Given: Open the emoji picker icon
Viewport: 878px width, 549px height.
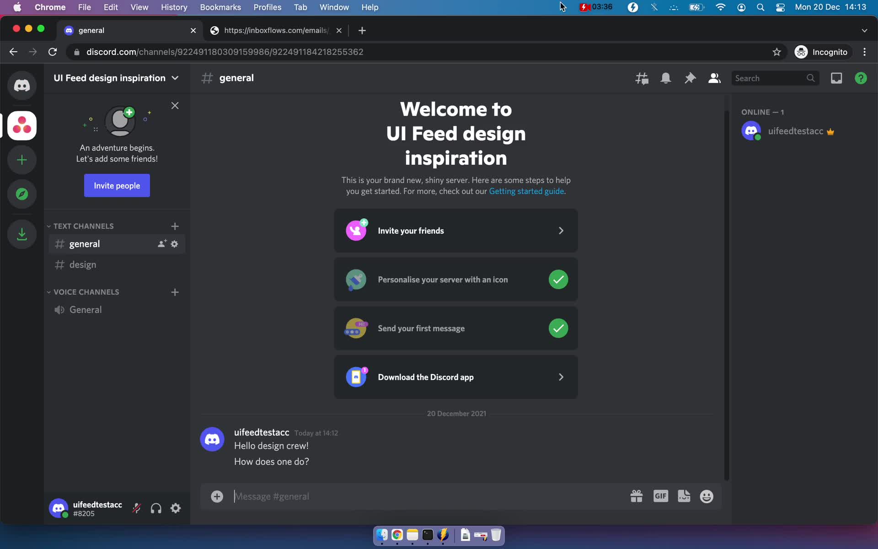Looking at the screenshot, I should 707,496.
